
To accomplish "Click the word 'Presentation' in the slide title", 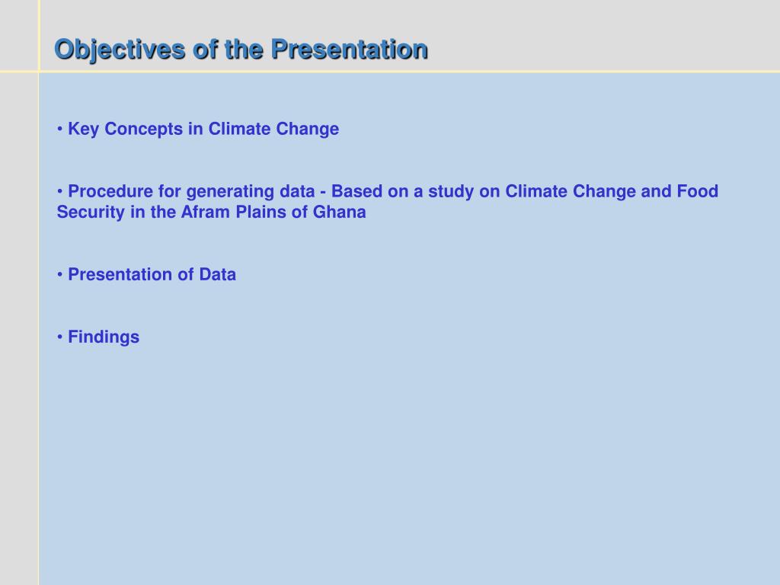I will pyautogui.click(x=350, y=50).
